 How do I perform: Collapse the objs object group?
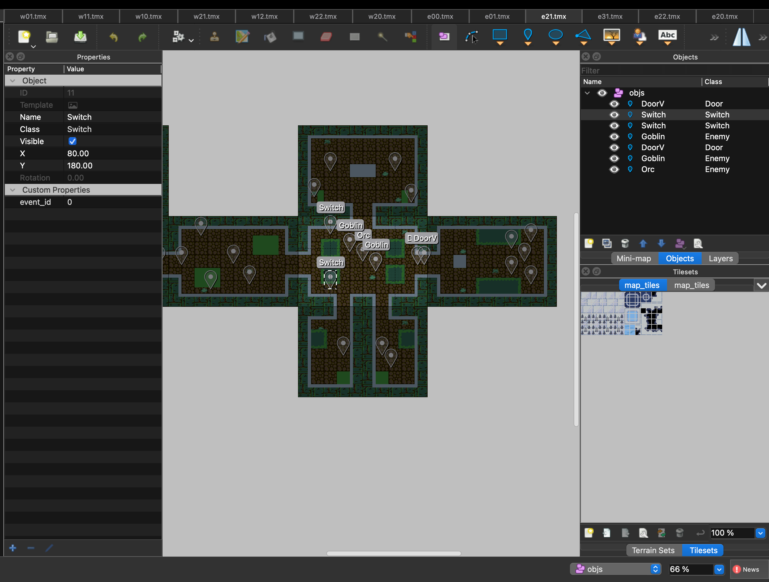click(587, 93)
